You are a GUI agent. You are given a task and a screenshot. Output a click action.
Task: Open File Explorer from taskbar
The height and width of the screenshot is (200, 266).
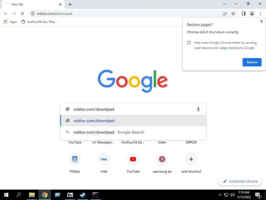32,195
